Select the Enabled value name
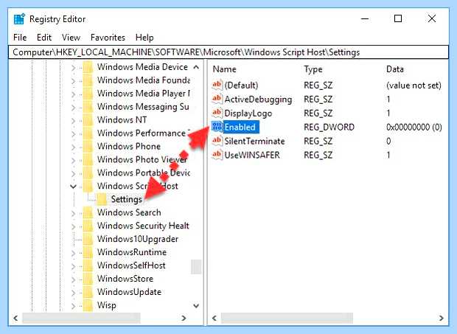457x334 pixels. [x=240, y=127]
